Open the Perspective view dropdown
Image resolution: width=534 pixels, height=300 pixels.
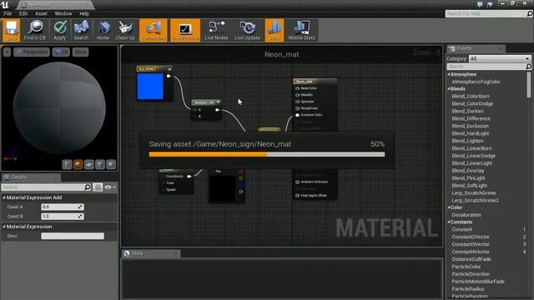(32, 52)
